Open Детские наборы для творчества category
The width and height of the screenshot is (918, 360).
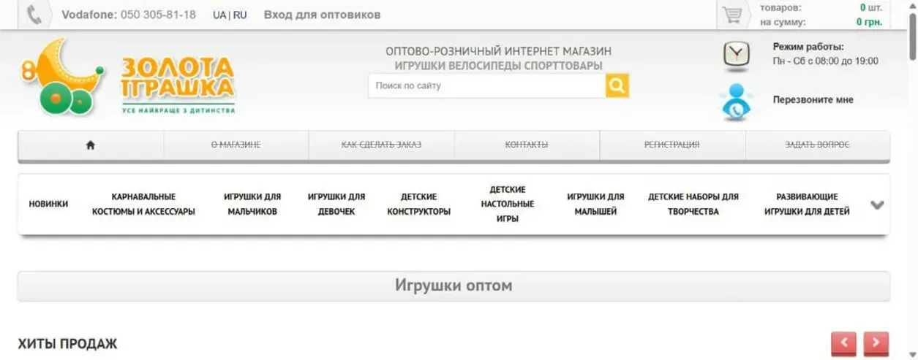click(693, 204)
